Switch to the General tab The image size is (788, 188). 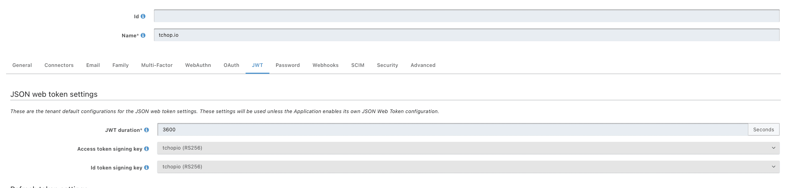tap(22, 65)
